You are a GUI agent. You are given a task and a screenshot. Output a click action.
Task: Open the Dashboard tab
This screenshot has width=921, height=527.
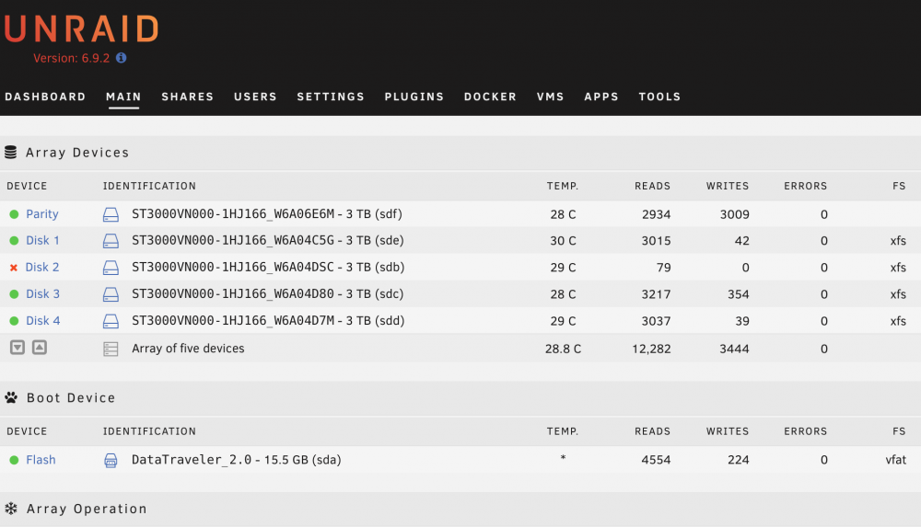point(45,97)
